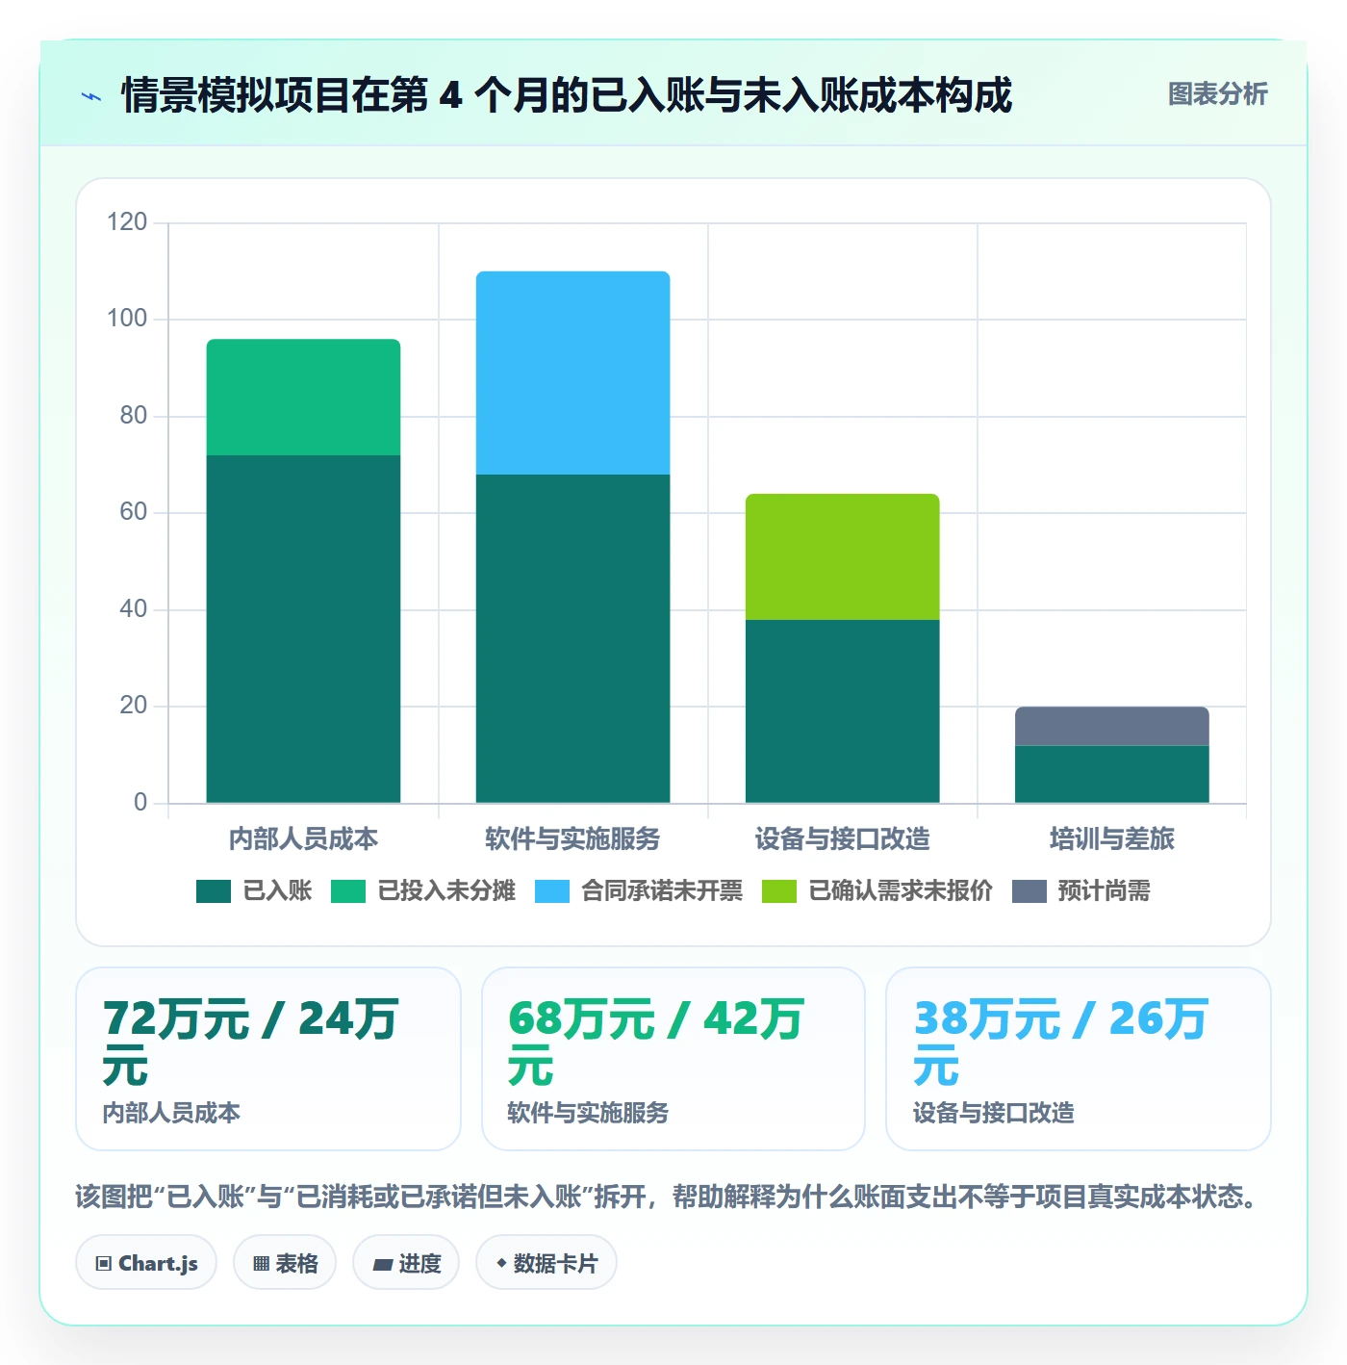Select the 数据卡片 tag chip
The image size is (1347, 1365).
tap(546, 1263)
